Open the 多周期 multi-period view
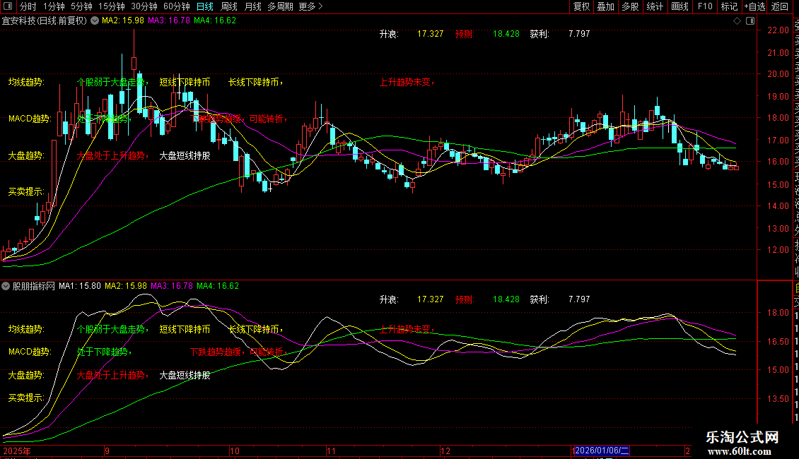The width and height of the screenshot is (799, 459). tap(280, 6)
